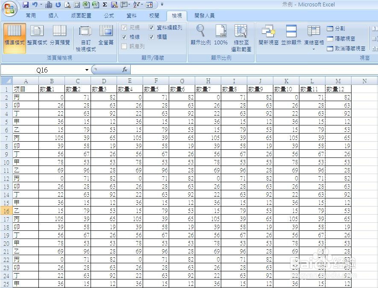Screen dimensions: 378x288
Task: Click header cell 數量9
Action: [260, 89]
